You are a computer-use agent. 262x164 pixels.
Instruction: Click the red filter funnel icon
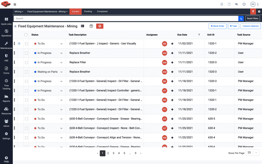pyautogui.click(x=253, y=12)
